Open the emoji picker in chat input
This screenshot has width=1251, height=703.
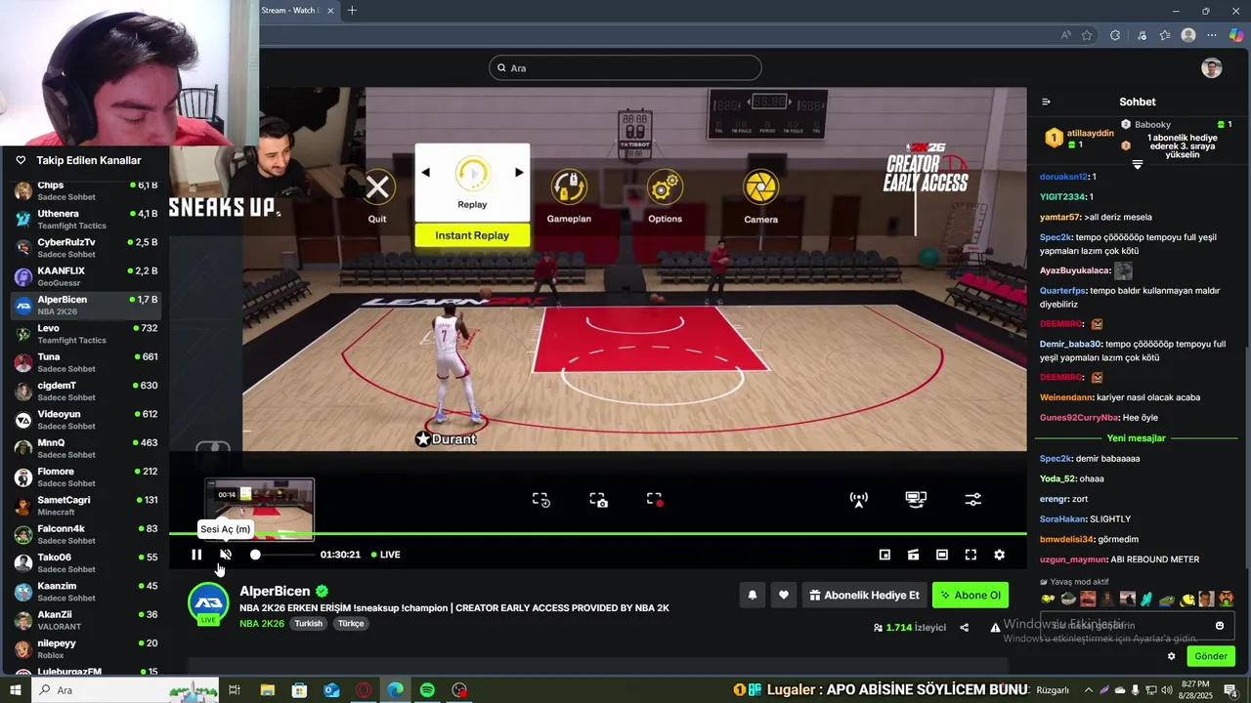click(x=1220, y=625)
